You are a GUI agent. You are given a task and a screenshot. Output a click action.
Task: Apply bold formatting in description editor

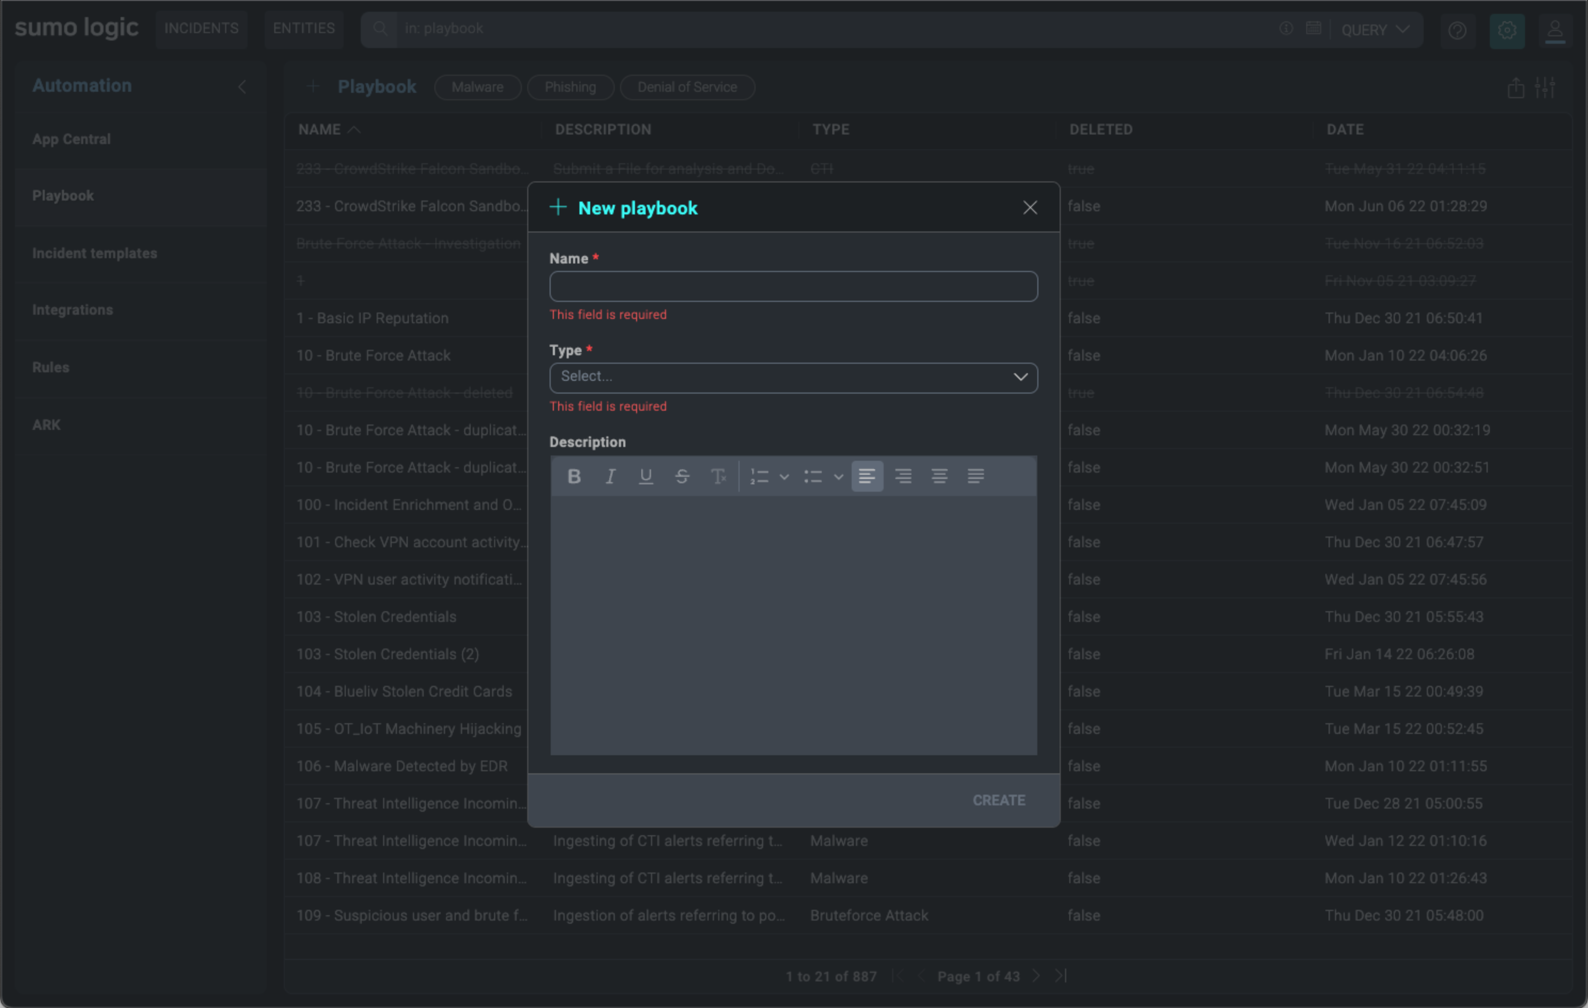(574, 476)
